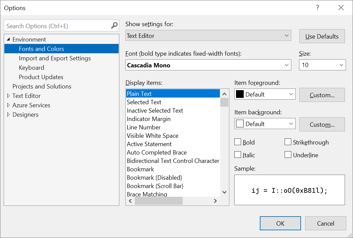Click display items scroll left arrow

click(x=130, y=201)
